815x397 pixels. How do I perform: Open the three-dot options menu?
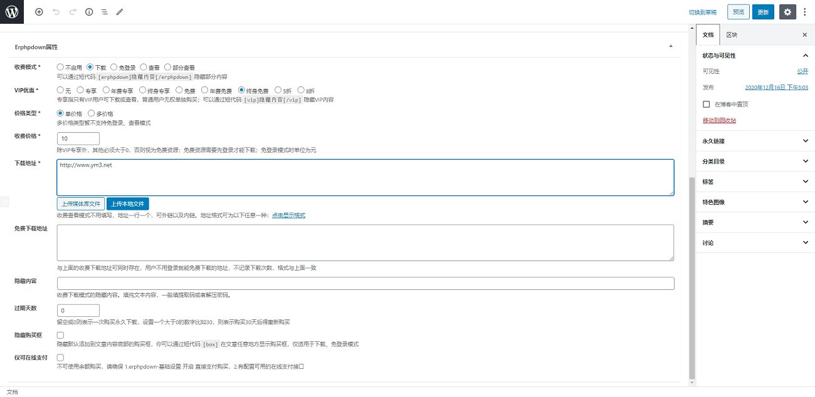coord(805,12)
